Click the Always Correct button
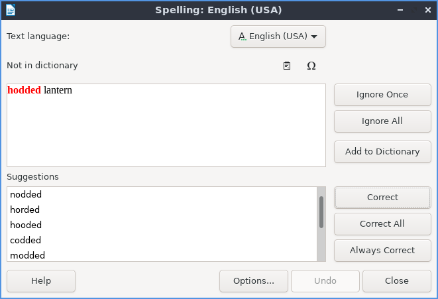 382,250
